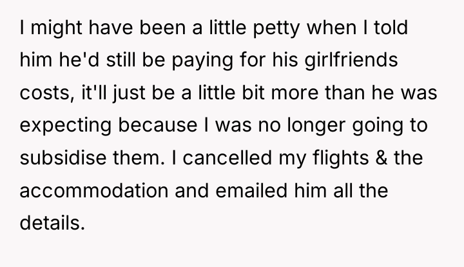Click on the word "expecting"
This screenshot has height=267, width=464.
(66, 126)
